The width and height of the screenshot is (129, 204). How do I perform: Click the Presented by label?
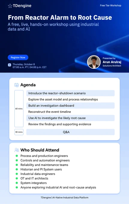109,58
